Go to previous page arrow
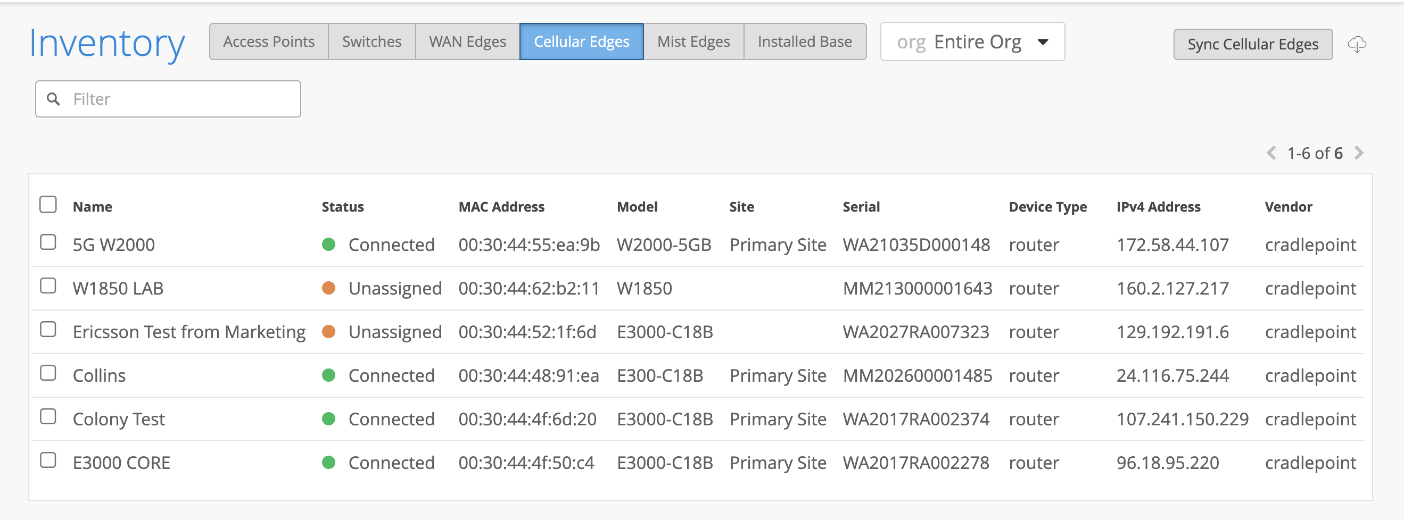The width and height of the screenshot is (1404, 520). (x=1271, y=153)
